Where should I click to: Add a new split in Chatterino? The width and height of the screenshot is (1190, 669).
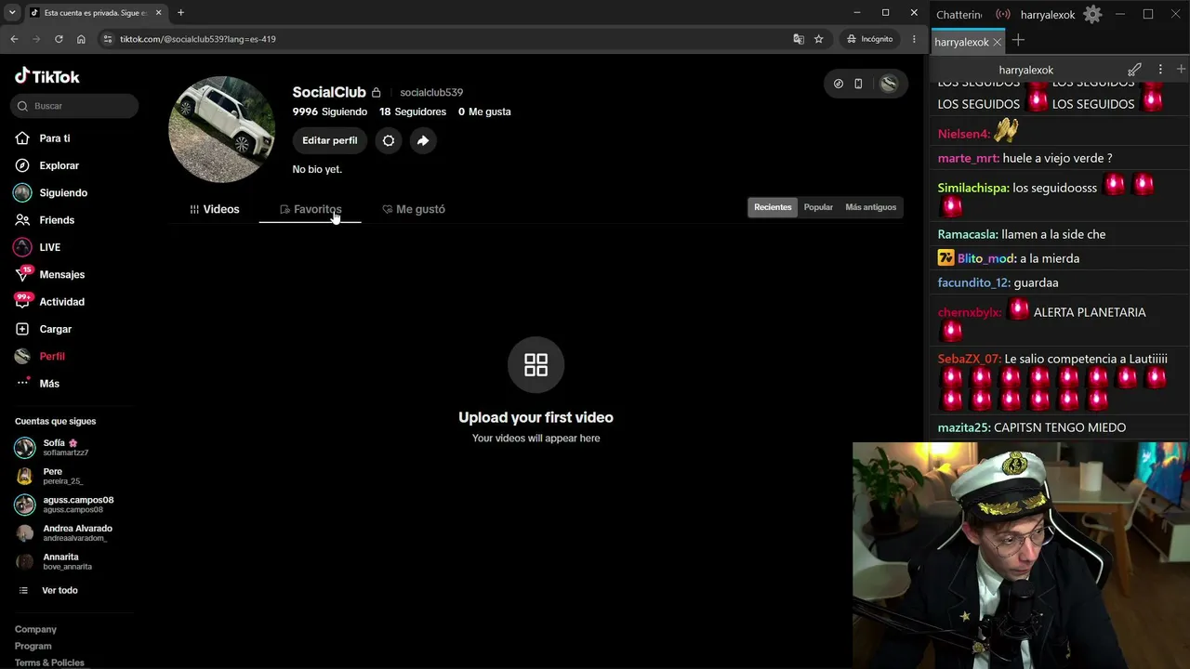point(1181,70)
